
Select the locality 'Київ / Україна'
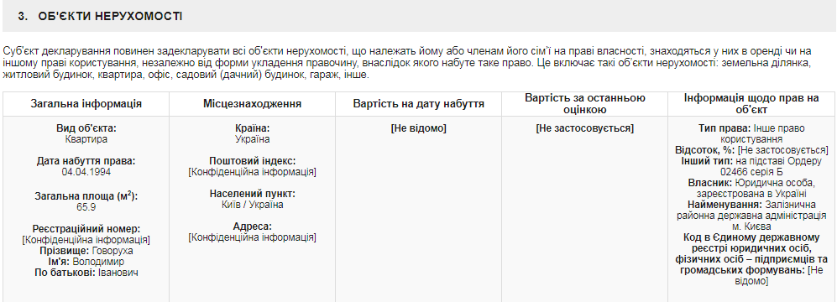click(x=252, y=205)
